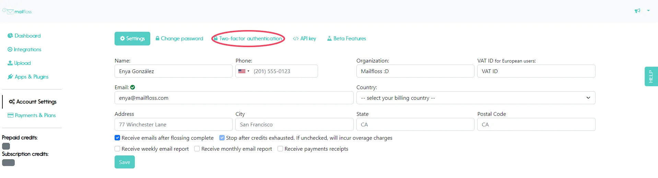Image resolution: width=658 pixels, height=178 pixels.
Task: Open Upload in the sidebar
Action: point(19,63)
